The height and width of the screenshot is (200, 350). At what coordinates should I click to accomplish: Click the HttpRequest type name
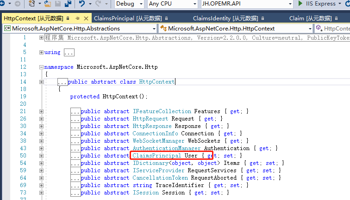150,119
